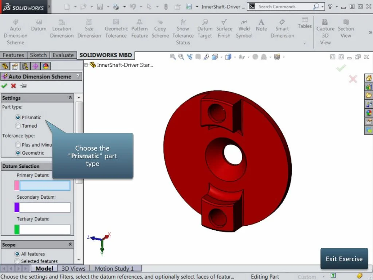
Task: Select the Turned part type
Action: 18,126
